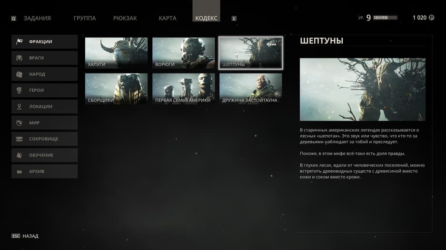The height and width of the screenshot is (250, 446).
Task: Select the Ворюги faction card
Action: (x=183, y=53)
